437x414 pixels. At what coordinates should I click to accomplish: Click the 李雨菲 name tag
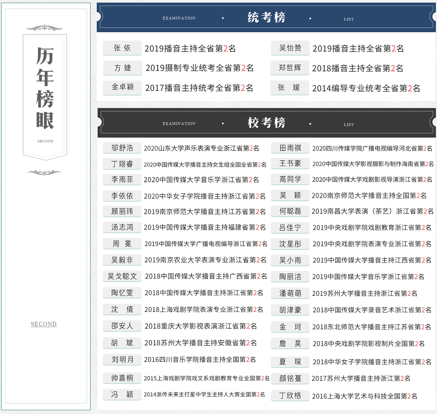122,180
